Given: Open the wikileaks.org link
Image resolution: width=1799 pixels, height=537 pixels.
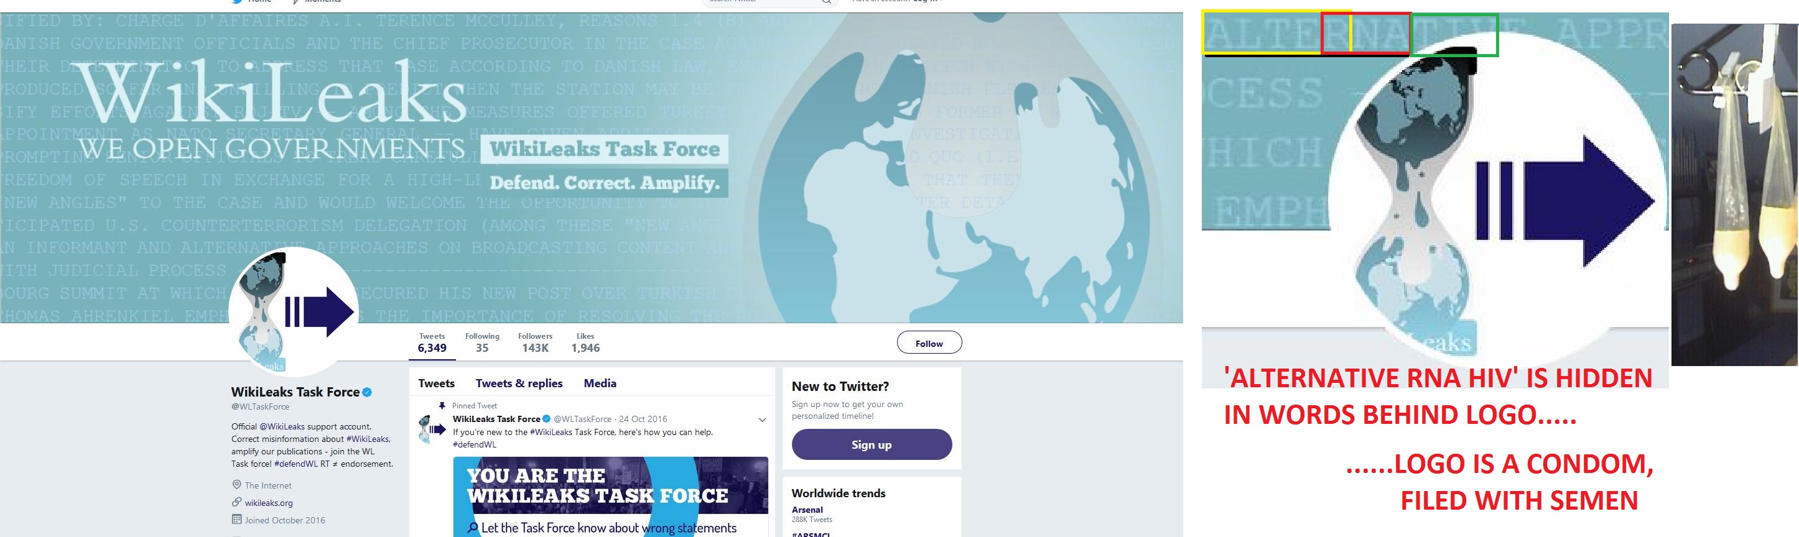Looking at the screenshot, I should point(269,503).
